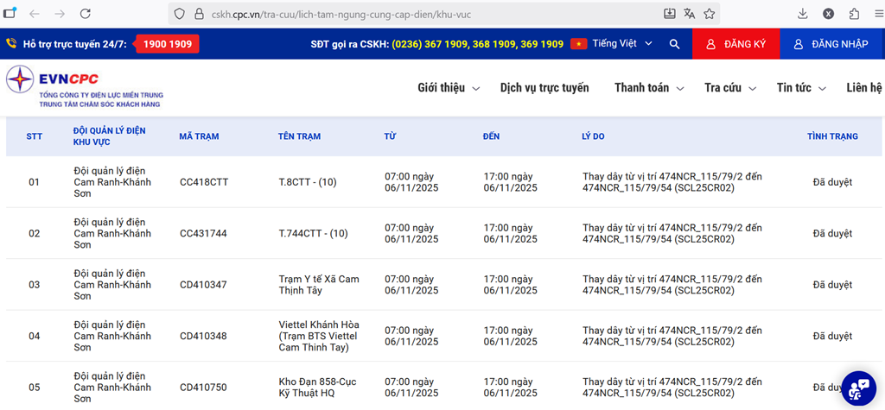Bookmark this page with the star icon
Screen dimensions: 885x410
tap(709, 14)
